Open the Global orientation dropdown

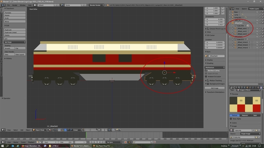(77, 130)
